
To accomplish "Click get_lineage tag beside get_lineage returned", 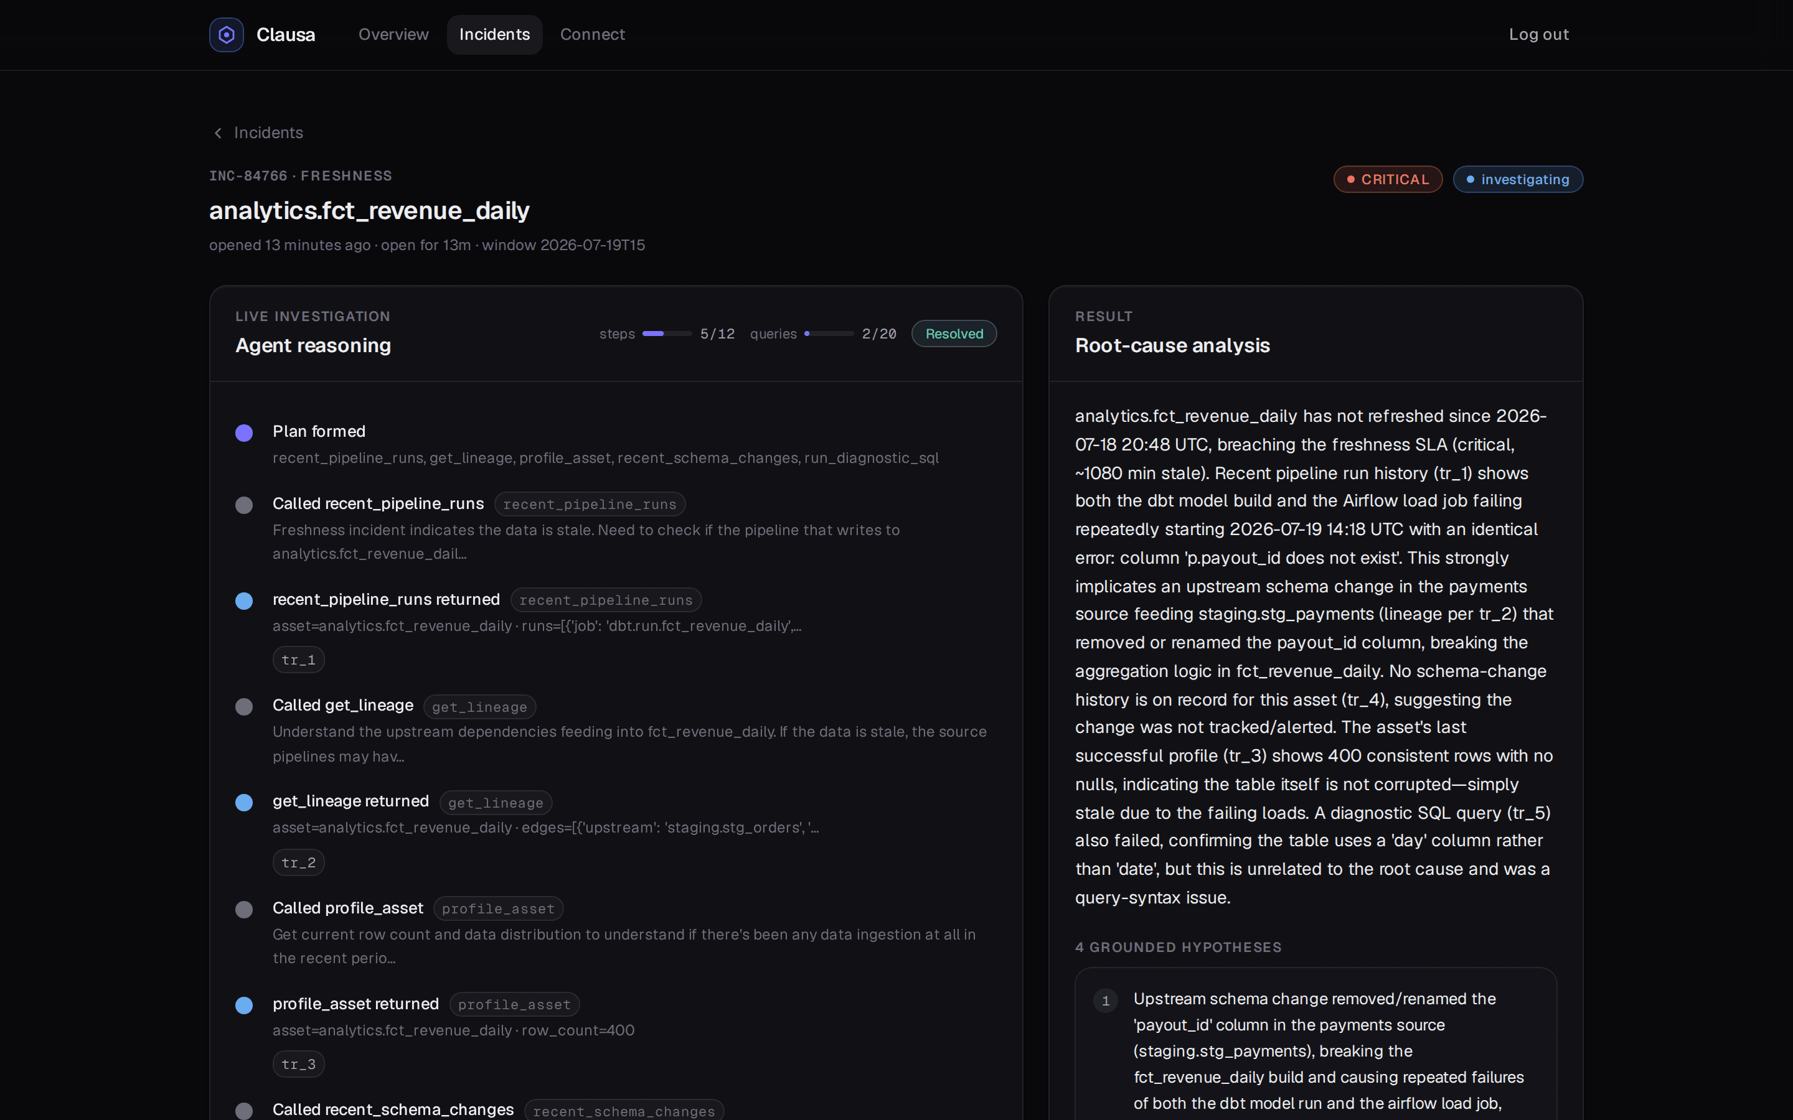I will (x=496, y=803).
